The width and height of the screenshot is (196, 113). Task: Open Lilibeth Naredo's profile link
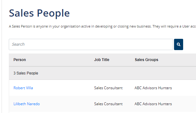(27, 104)
